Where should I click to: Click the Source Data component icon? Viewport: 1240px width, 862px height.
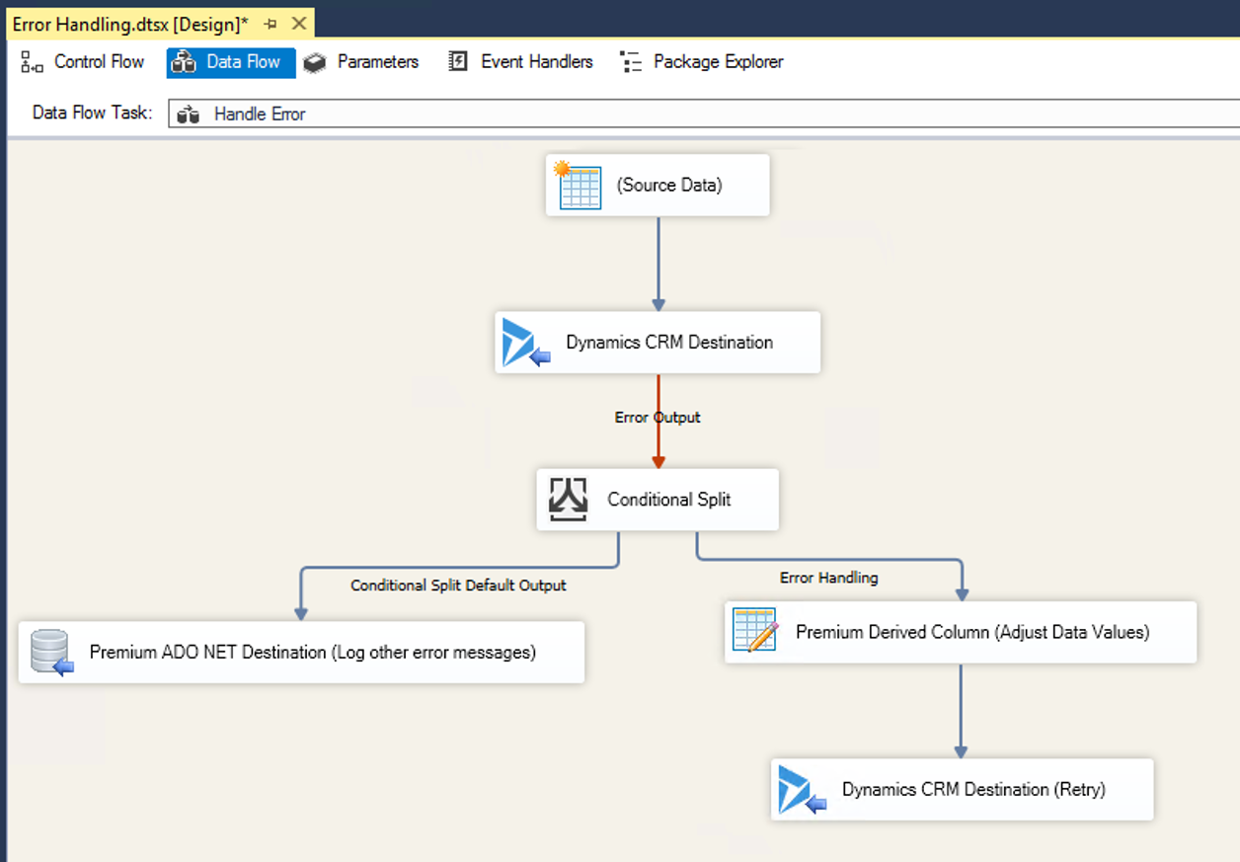579,186
